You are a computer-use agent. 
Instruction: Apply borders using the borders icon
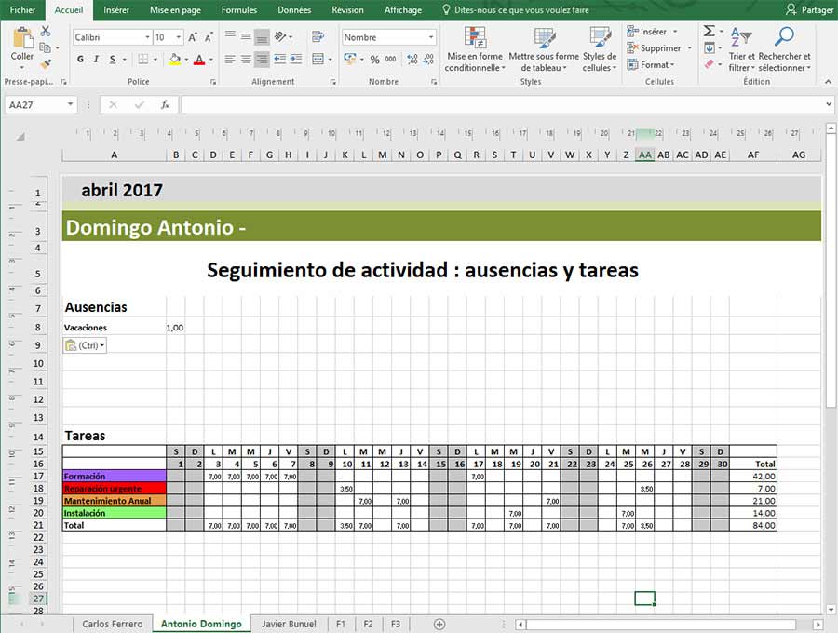(x=143, y=60)
